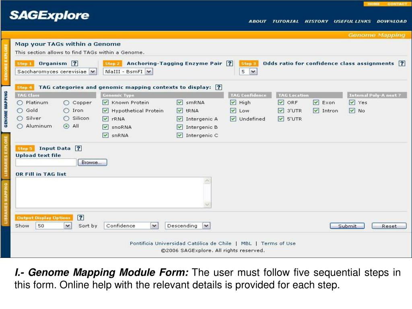
Task: Switch to Libraries Explore side tab
Action: (x=6, y=156)
